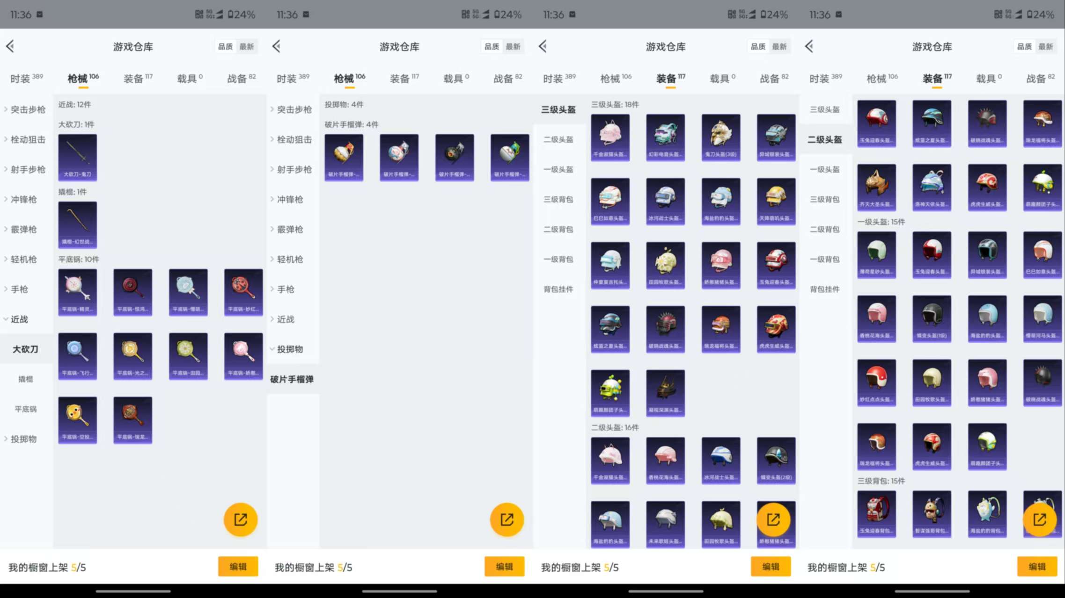The height and width of the screenshot is (598, 1065).
Task: Select the 平底锅-惊鸿 dark red pan
Action: pyautogui.click(x=132, y=292)
